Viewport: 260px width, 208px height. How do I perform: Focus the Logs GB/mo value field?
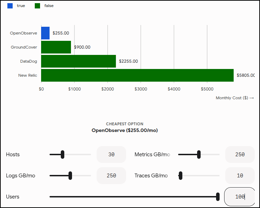(111, 176)
